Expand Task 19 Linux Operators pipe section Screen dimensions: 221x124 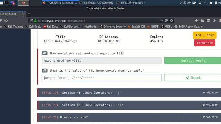point(129,93)
